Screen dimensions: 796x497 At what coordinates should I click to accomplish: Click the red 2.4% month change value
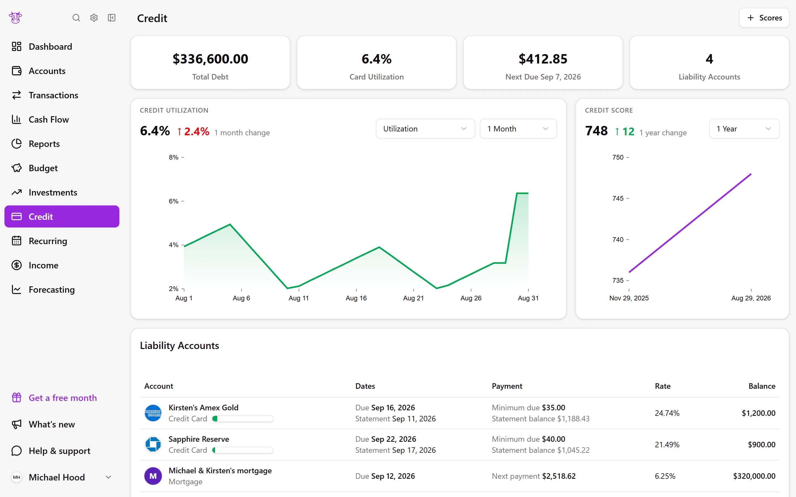click(x=193, y=131)
